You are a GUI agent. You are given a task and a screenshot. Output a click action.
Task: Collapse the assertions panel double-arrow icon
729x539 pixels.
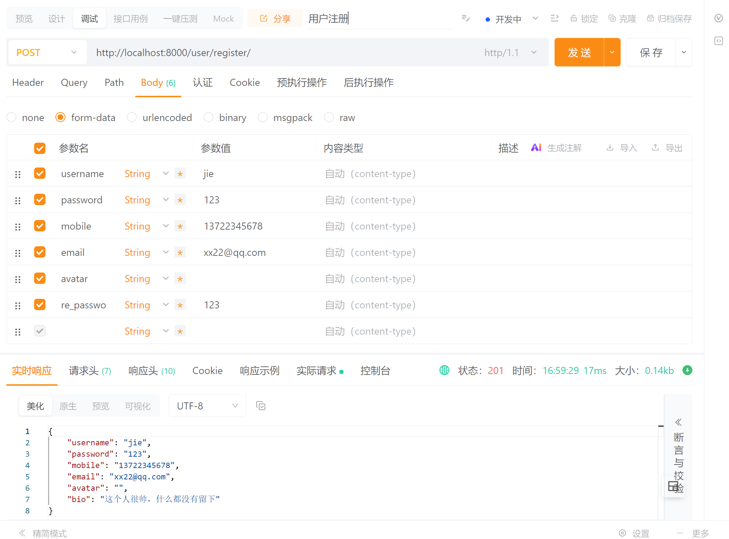pos(678,422)
